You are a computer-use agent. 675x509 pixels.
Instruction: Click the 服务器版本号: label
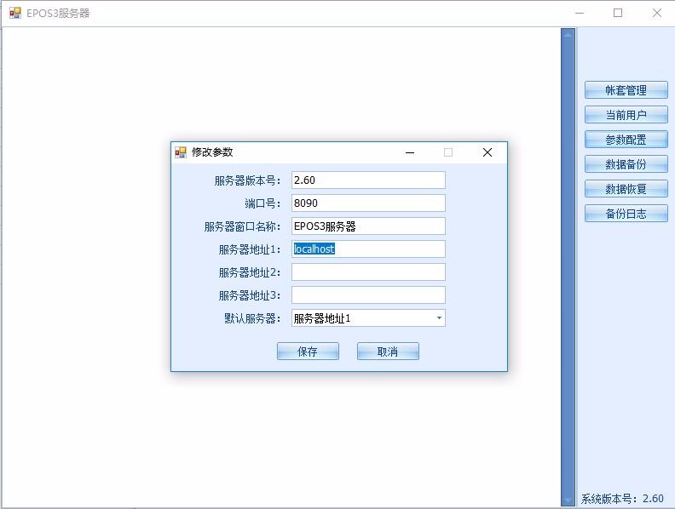tap(247, 180)
